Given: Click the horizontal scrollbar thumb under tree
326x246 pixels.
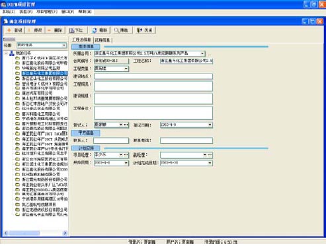Looking at the screenshot, I should (x=24, y=233).
